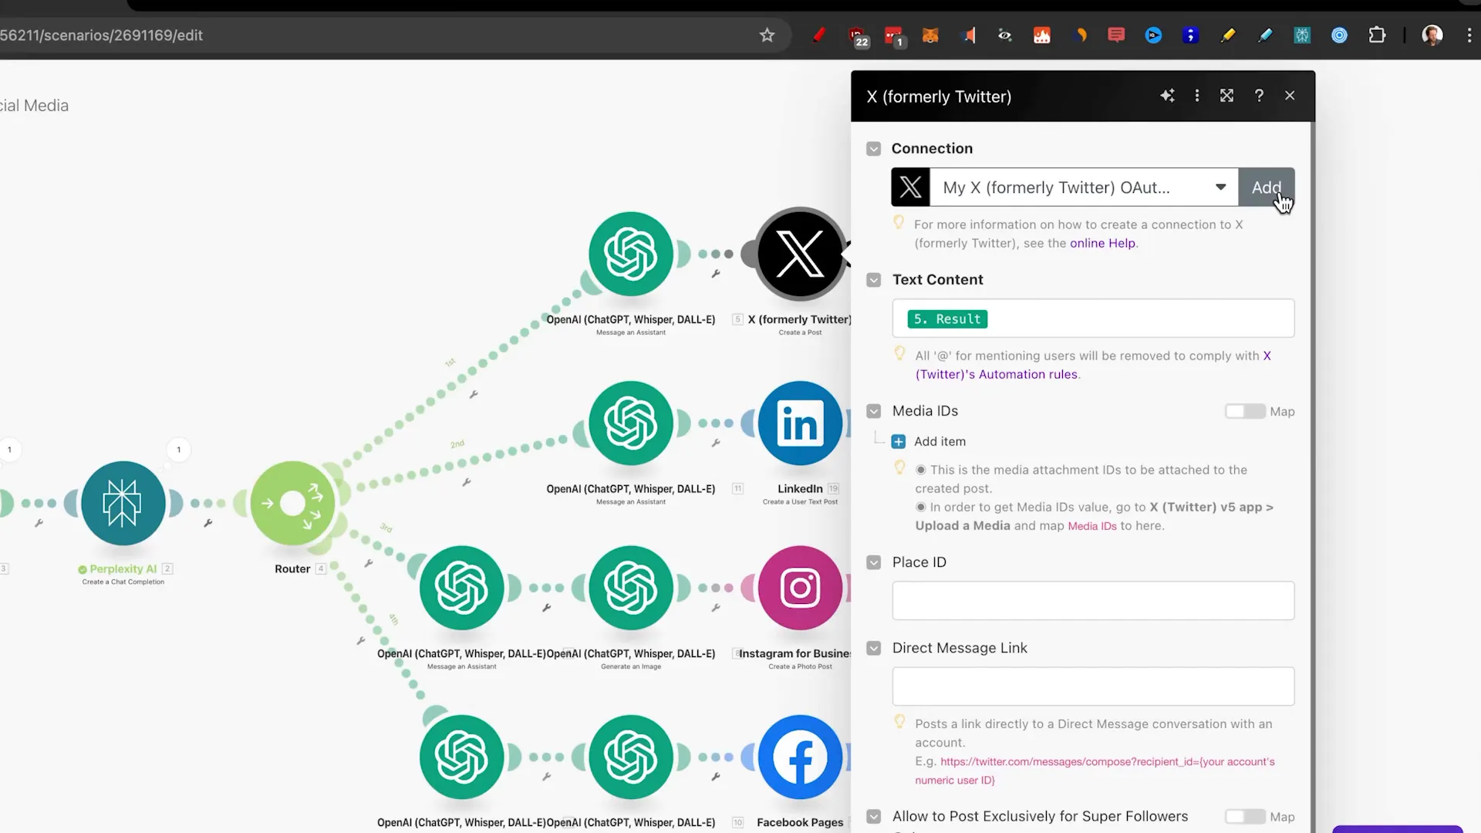Select the first OpenAI node on Facebook route
This screenshot has width=1481, height=833.
point(461,757)
